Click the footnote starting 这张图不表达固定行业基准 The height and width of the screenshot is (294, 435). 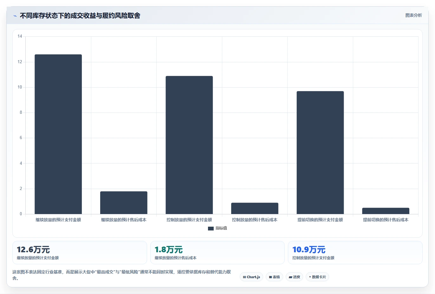click(x=122, y=275)
